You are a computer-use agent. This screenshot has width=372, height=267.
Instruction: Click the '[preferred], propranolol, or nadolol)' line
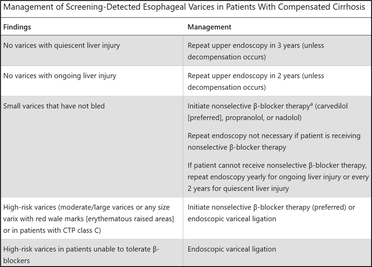(245, 118)
